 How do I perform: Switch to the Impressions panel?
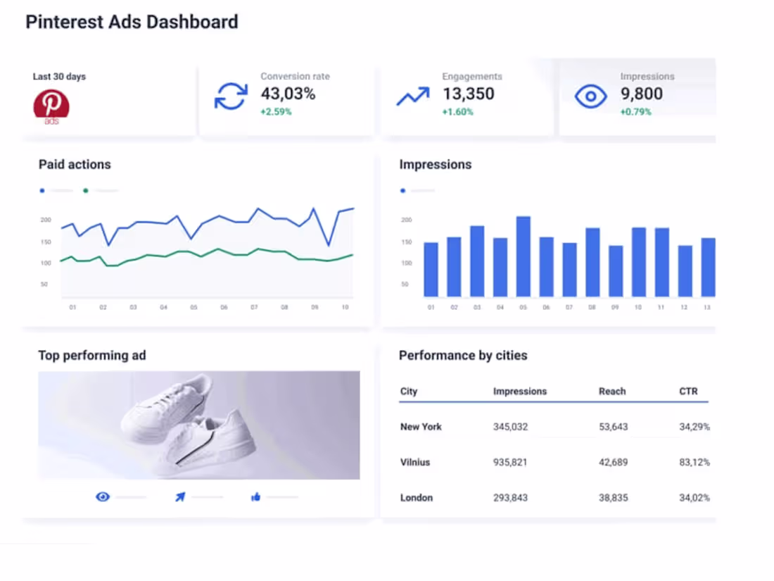point(435,164)
